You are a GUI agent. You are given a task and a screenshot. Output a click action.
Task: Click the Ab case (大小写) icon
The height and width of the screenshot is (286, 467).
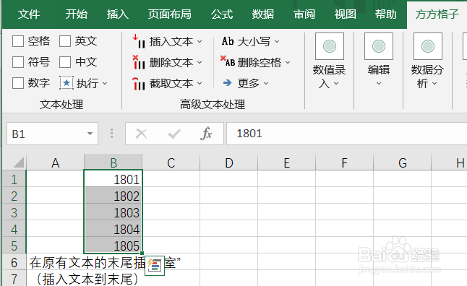click(x=228, y=41)
